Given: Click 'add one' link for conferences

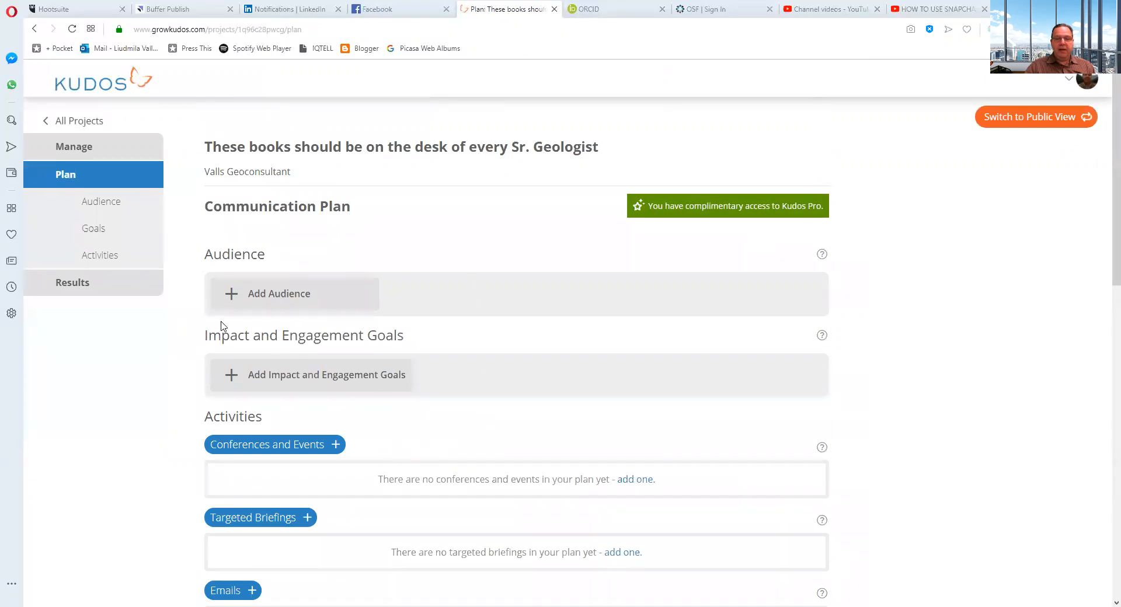Looking at the screenshot, I should [x=636, y=479].
